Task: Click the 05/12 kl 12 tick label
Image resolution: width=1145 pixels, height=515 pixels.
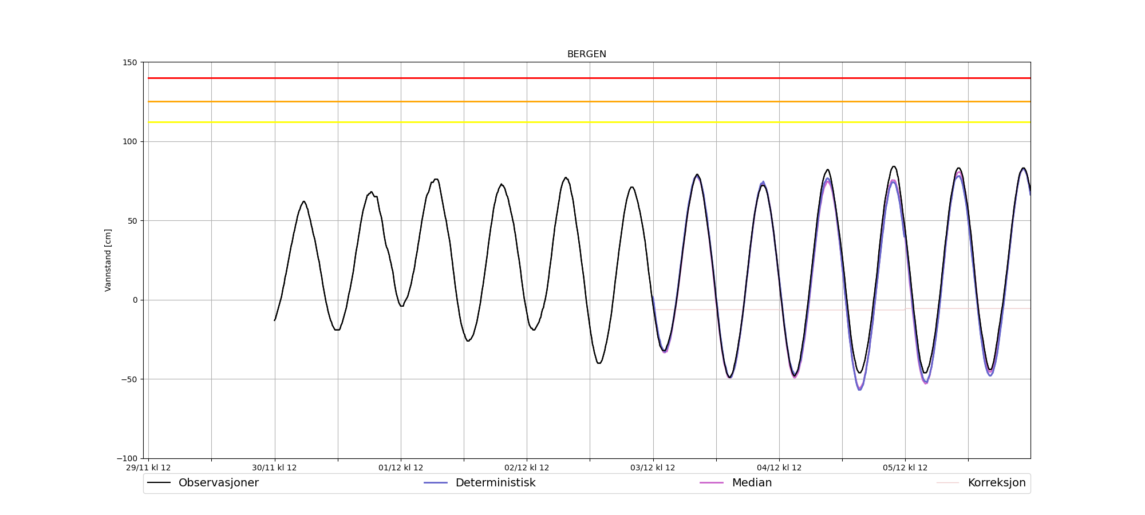Action: coord(905,468)
